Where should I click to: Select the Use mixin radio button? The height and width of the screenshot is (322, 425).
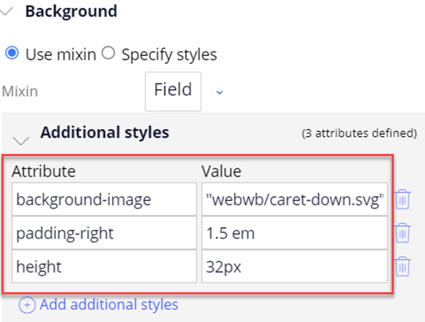[x=12, y=53]
